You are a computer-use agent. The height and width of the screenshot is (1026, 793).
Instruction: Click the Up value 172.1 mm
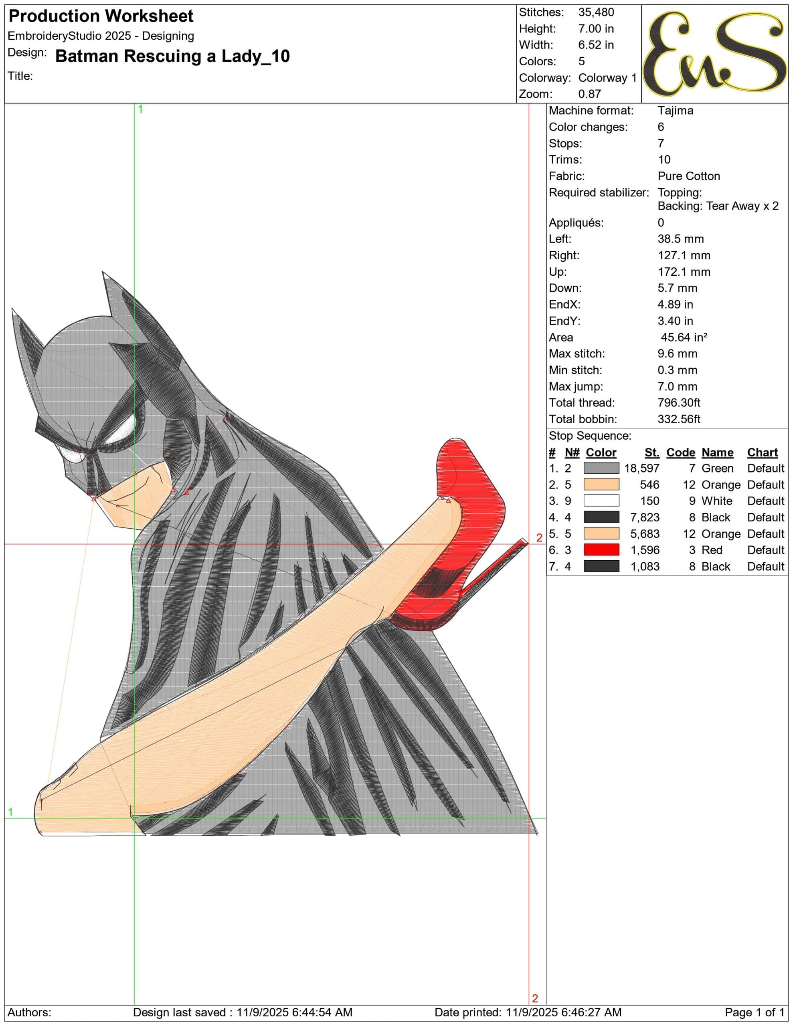coord(684,272)
